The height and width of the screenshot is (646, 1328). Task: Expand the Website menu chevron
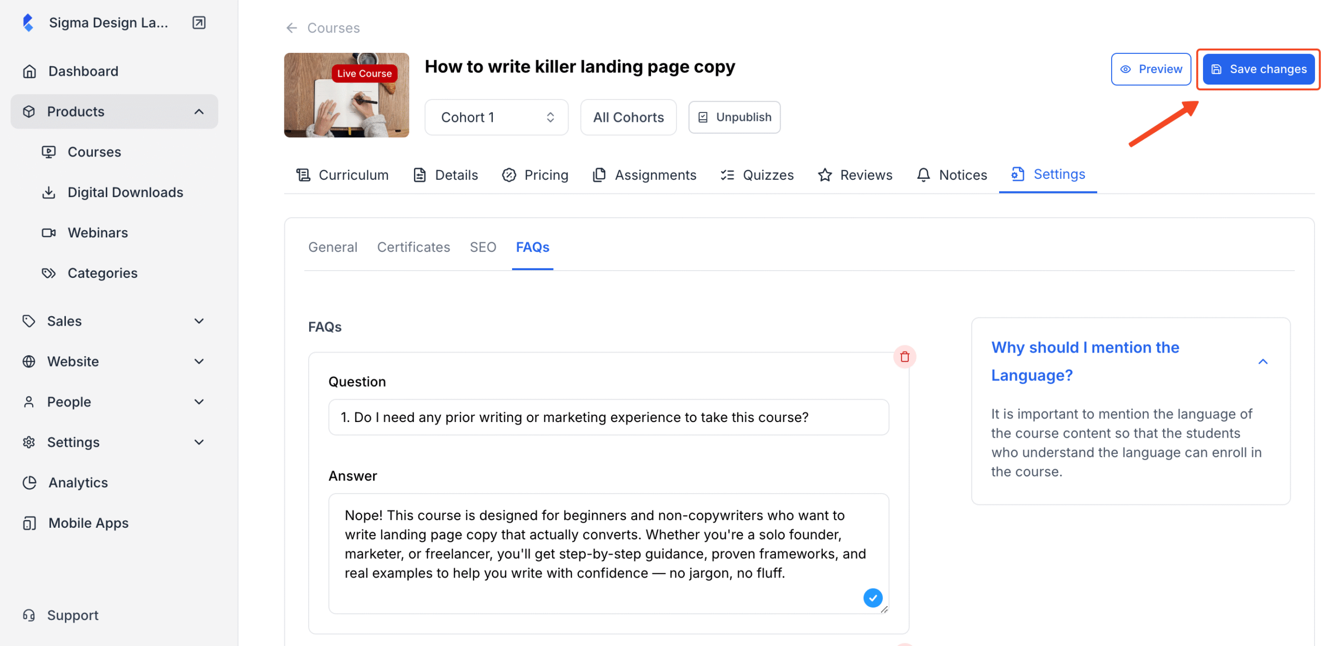pyautogui.click(x=199, y=361)
